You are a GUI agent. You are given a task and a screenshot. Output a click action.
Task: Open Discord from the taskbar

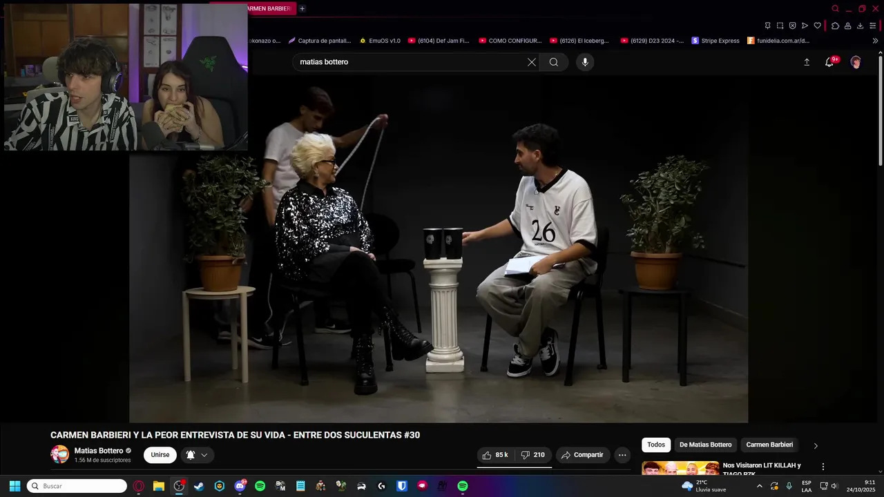pyautogui.click(x=240, y=486)
